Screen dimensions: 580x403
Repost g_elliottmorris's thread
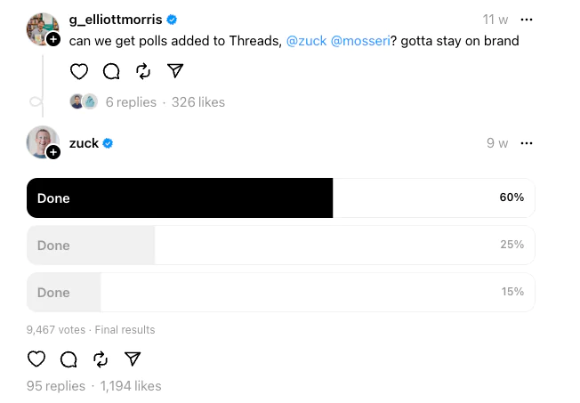pyautogui.click(x=143, y=71)
